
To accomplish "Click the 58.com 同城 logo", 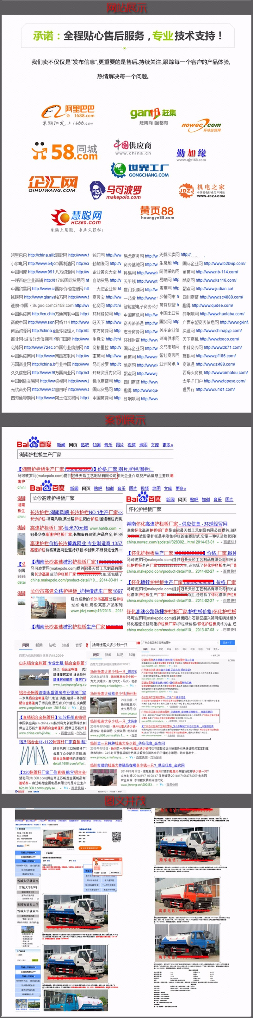I will [64, 151].
